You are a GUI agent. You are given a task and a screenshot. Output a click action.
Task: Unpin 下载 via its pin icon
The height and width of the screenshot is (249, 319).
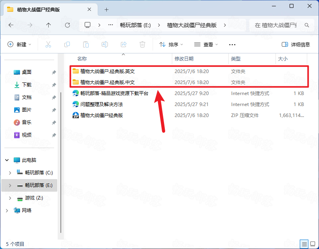coord(54,85)
